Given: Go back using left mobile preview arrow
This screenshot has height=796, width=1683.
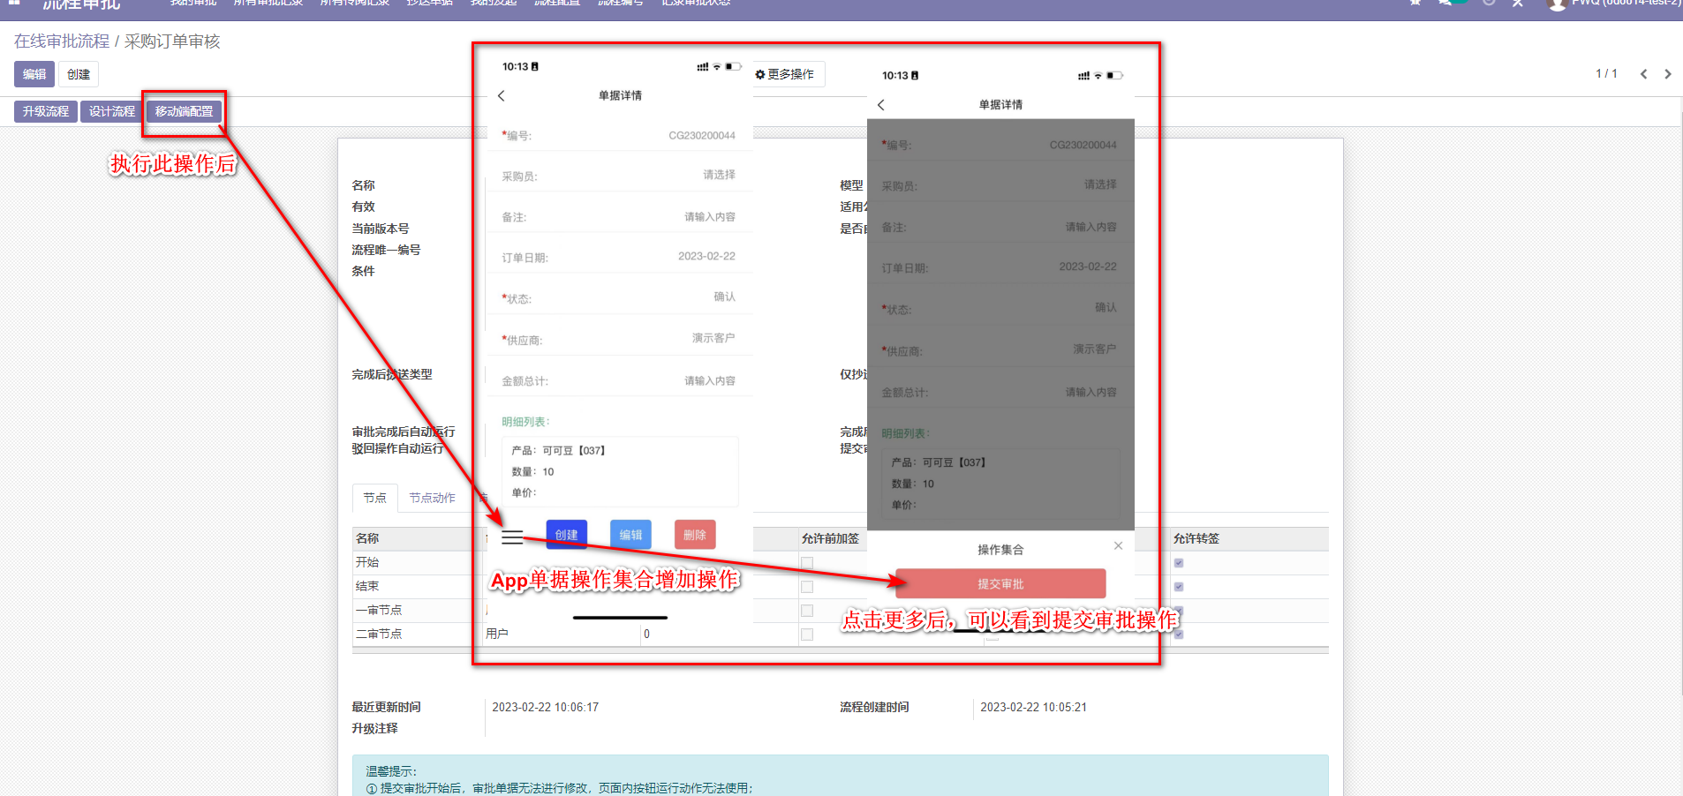Looking at the screenshot, I should click(502, 95).
